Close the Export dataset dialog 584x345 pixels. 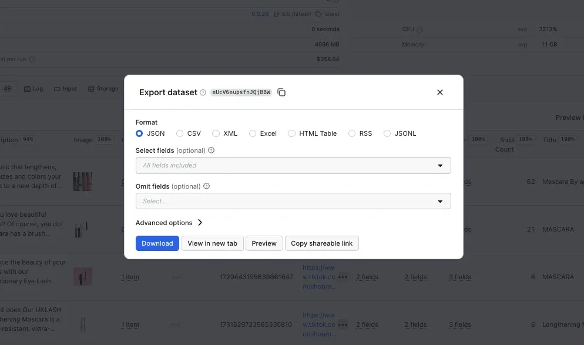[x=440, y=92]
